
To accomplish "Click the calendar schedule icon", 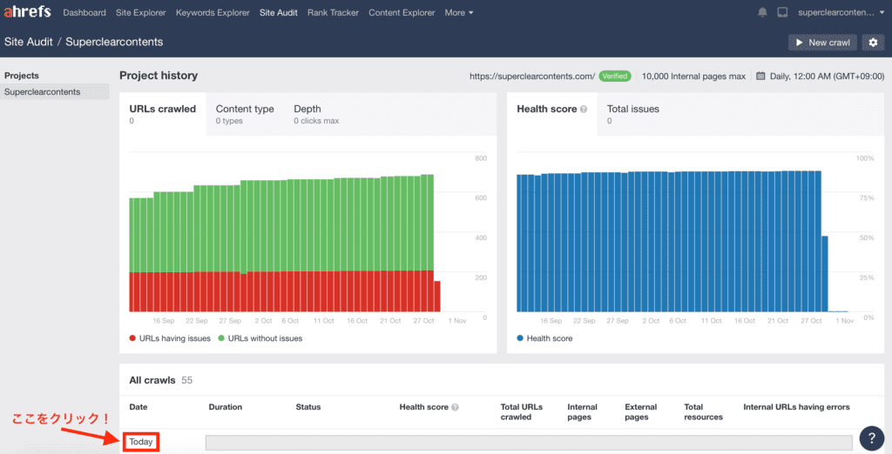I will point(760,77).
